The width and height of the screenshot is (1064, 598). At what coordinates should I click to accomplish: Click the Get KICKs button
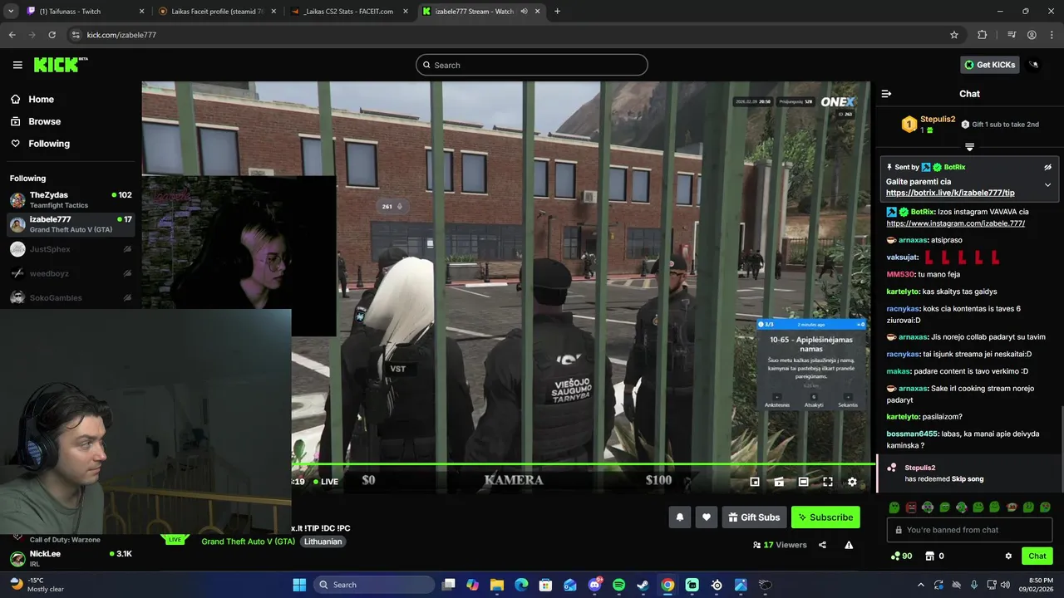pyautogui.click(x=990, y=65)
